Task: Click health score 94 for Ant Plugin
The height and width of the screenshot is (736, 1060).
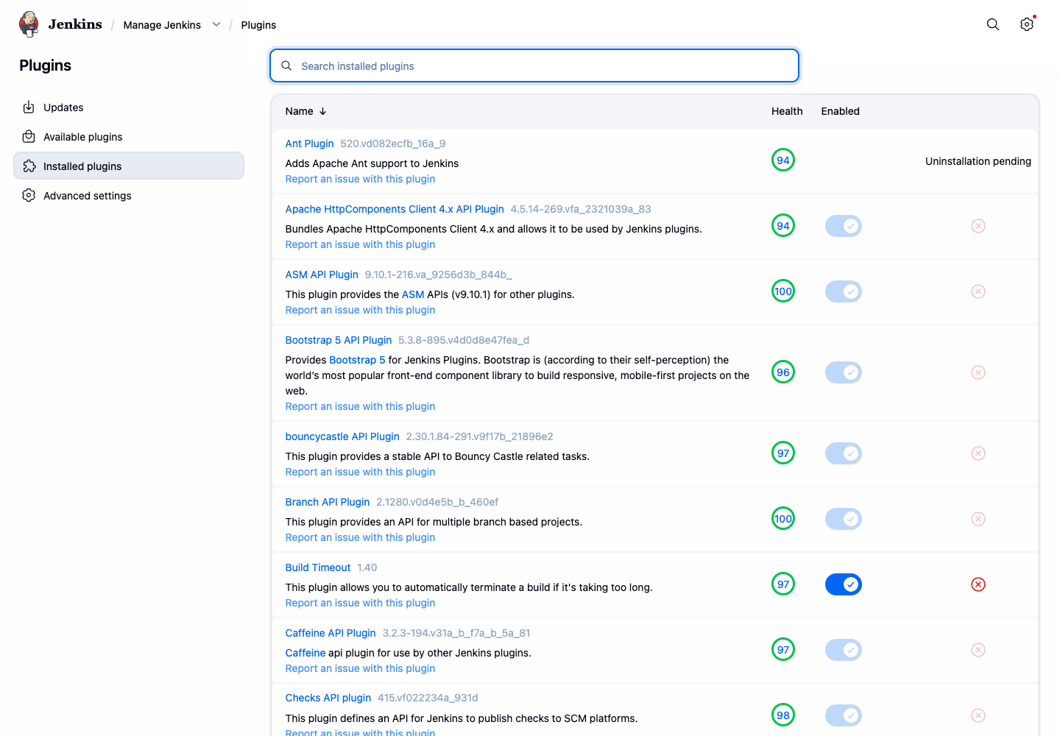Action: click(x=783, y=160)
